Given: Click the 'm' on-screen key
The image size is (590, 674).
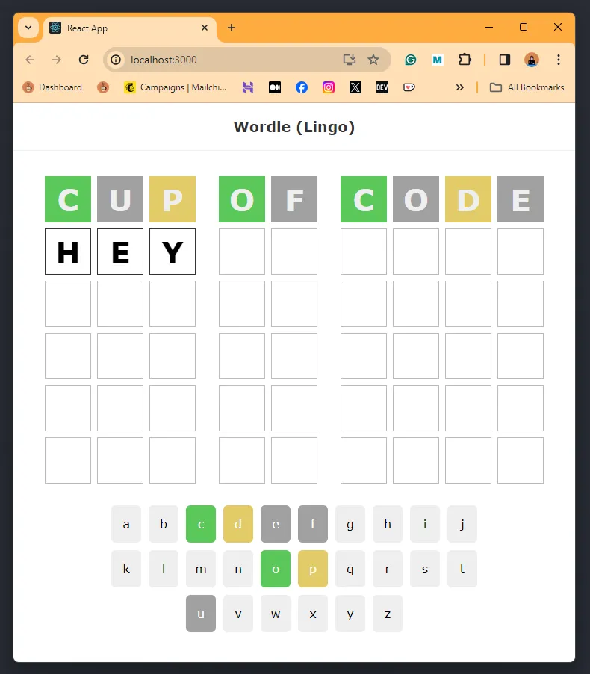Looking at the screenshot, I should (201, 569).
